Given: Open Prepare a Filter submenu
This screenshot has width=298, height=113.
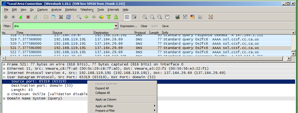Looking at the screenshot, I should click(122, 111).
